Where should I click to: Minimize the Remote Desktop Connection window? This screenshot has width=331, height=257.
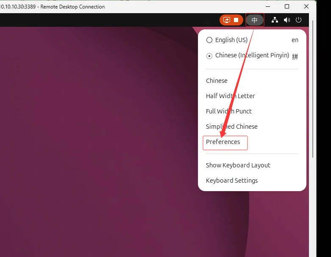tap(268, 6)
